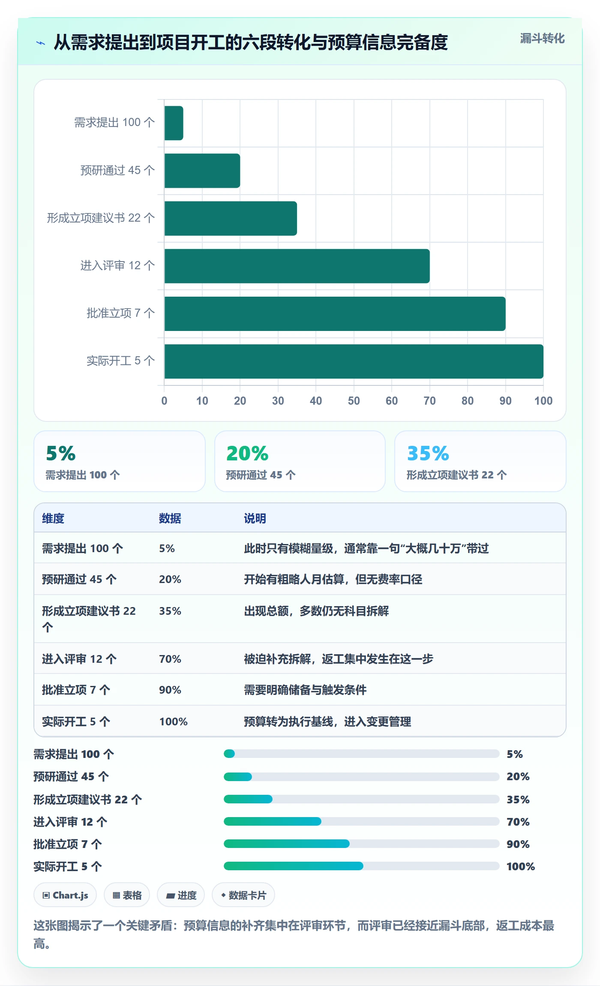Screen dimensions: 600x986
Task: Click the 进入评审 12 个 chart bar
Action: (x=297, y=266)
